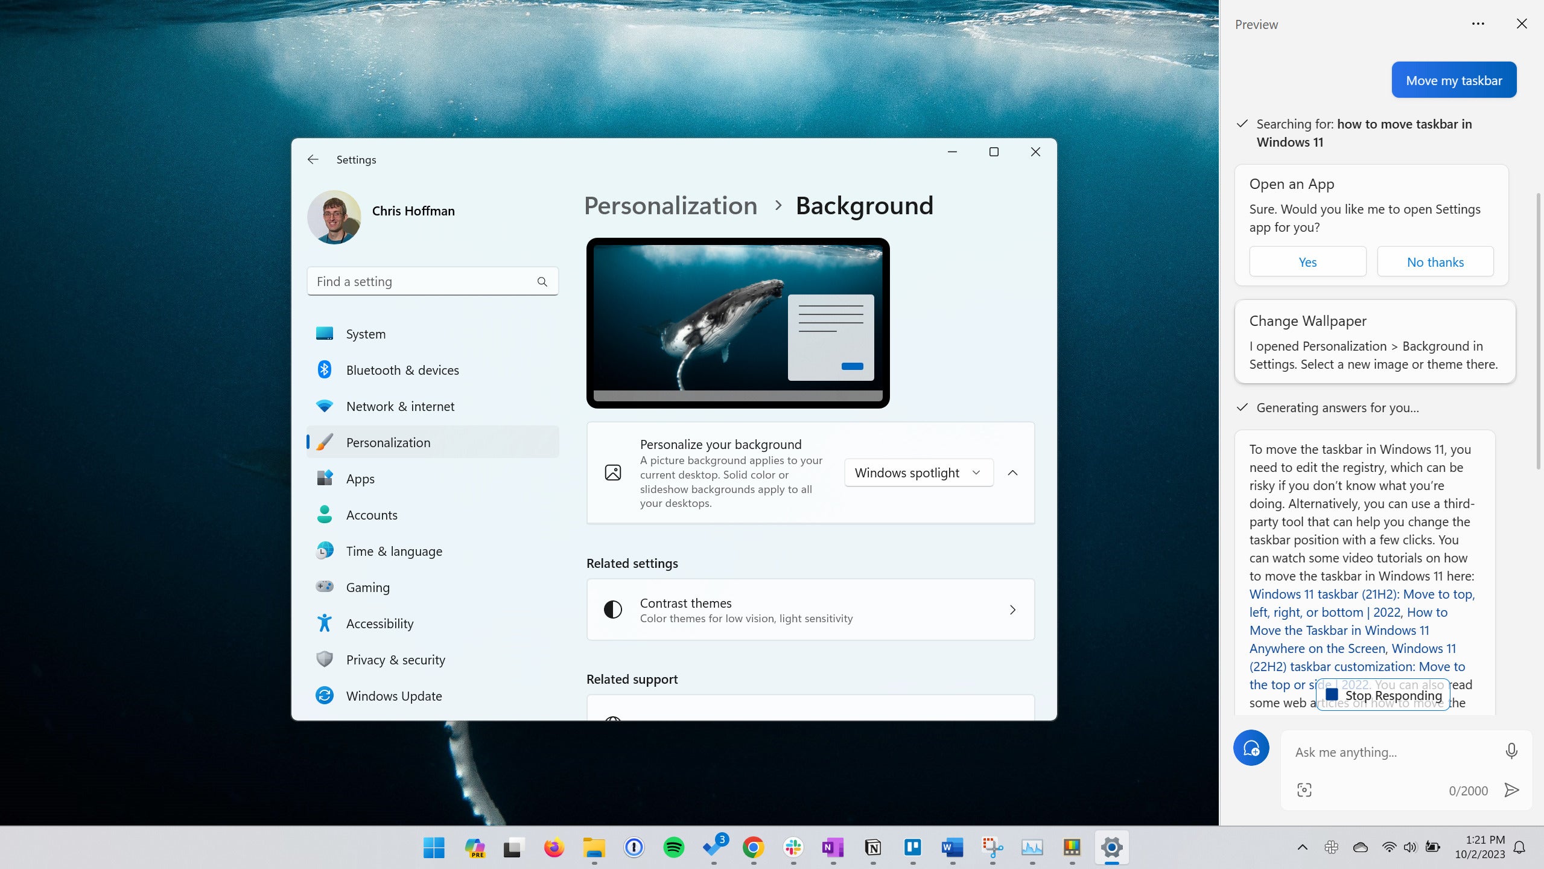Open battery status in system tray
The image size is (1544, 869).
pyautogui.click(x=1432, y=847)
